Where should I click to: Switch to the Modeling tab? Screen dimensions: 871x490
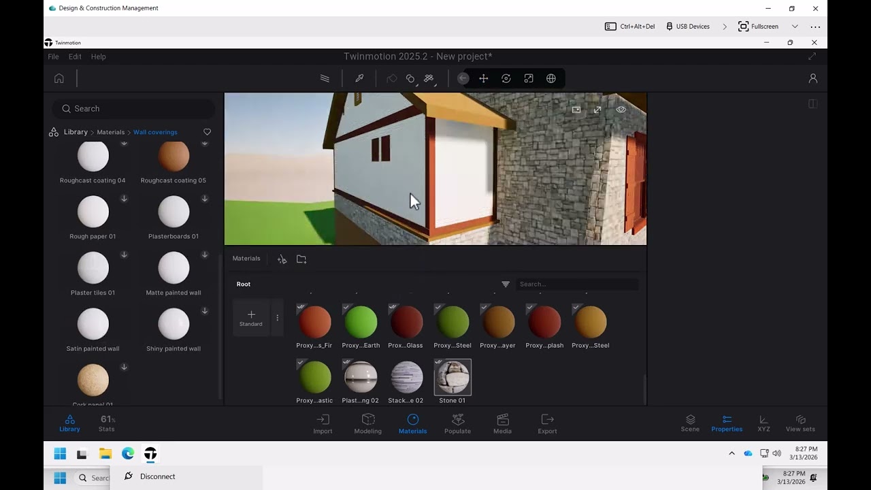(368, 423)
